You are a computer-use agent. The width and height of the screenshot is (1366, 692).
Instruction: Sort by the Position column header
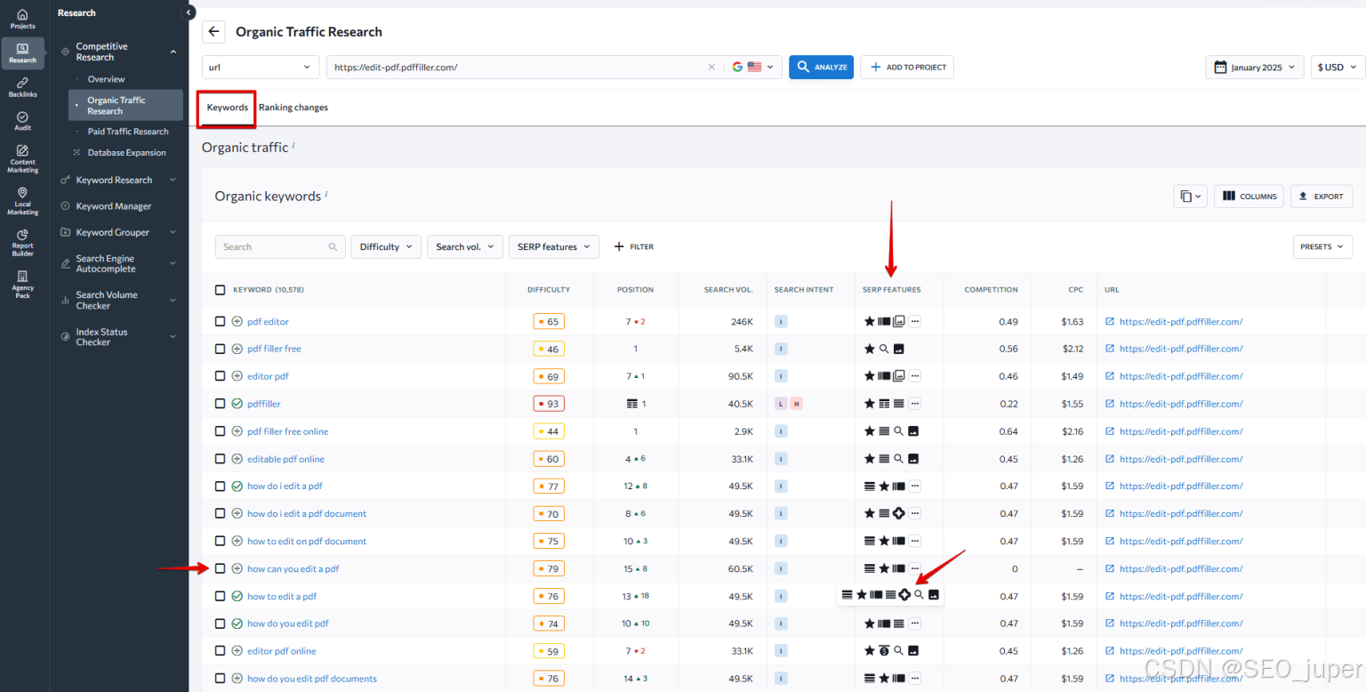635,290
